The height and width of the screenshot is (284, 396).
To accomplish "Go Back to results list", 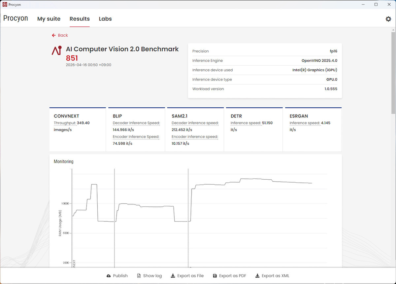I will coord(60,35).
